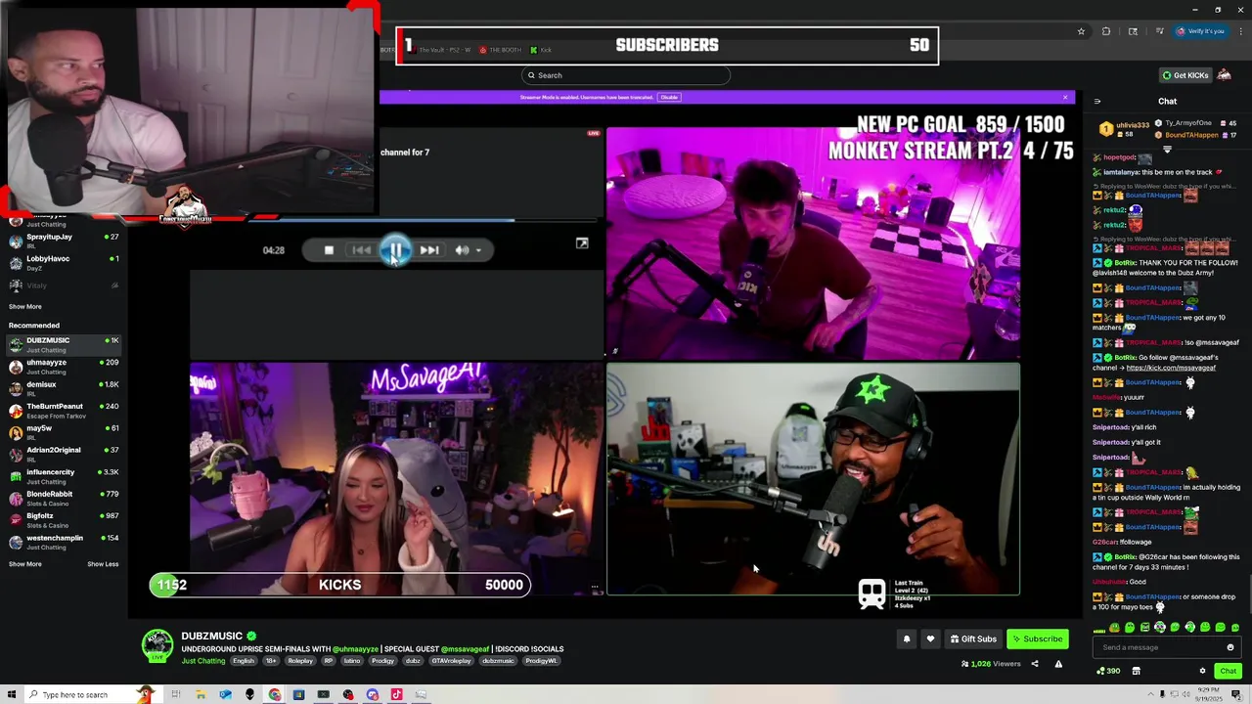The image size is (1252, 704).
Task: Stop playback in the media player
Action: pyautogui.click(x=329, y=250)
